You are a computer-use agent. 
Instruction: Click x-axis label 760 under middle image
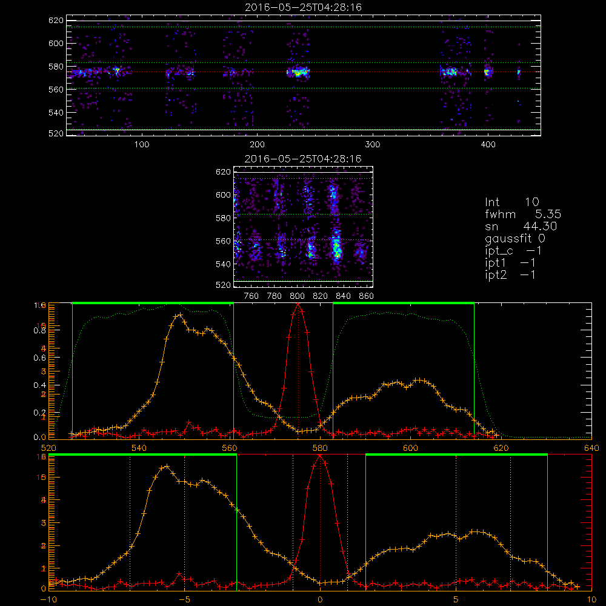click(x=251, y=296)
